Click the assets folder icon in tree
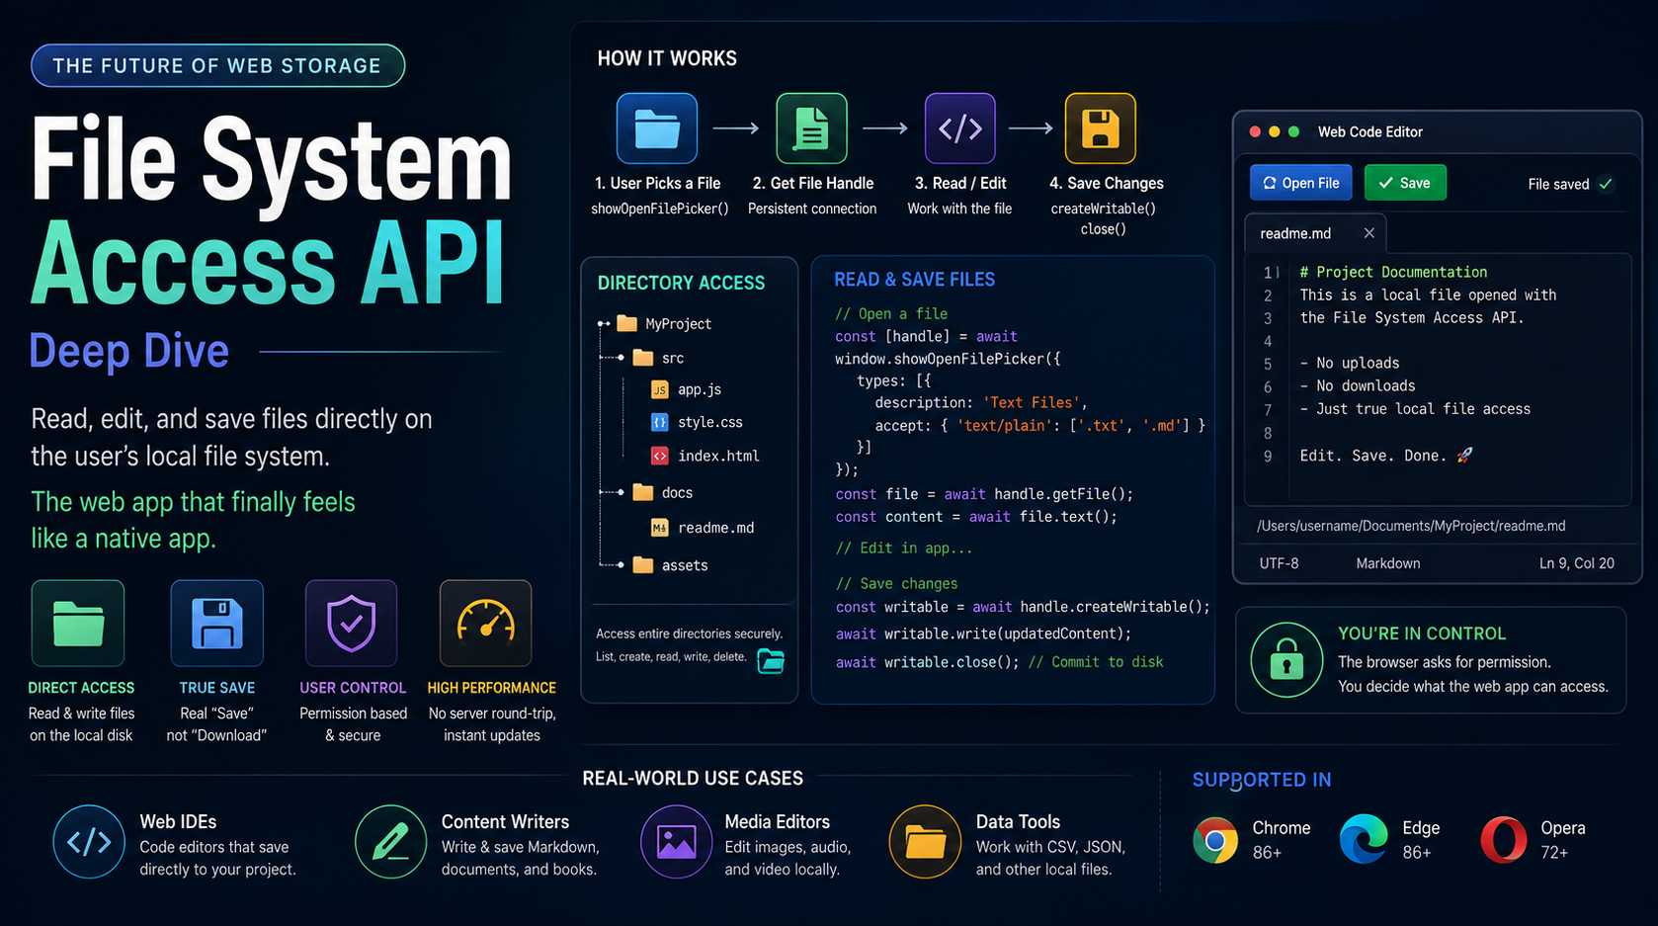1658x926 pixels. (643, 564)
